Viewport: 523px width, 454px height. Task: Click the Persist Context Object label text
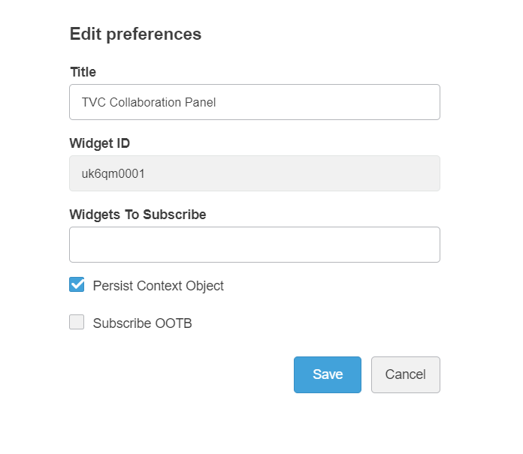click(x=158, y=286)
